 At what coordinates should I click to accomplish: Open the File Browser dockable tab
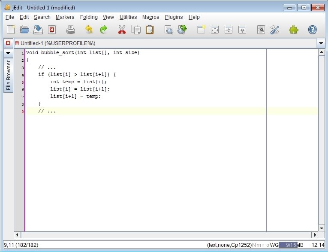(x=8, y=75)
